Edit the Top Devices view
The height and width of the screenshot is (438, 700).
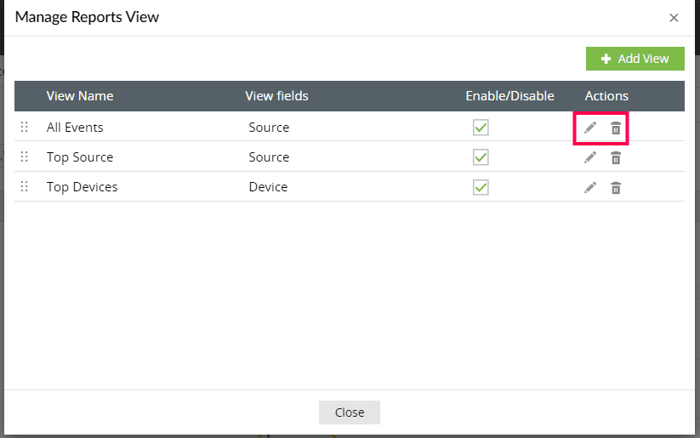coord(590,187)
